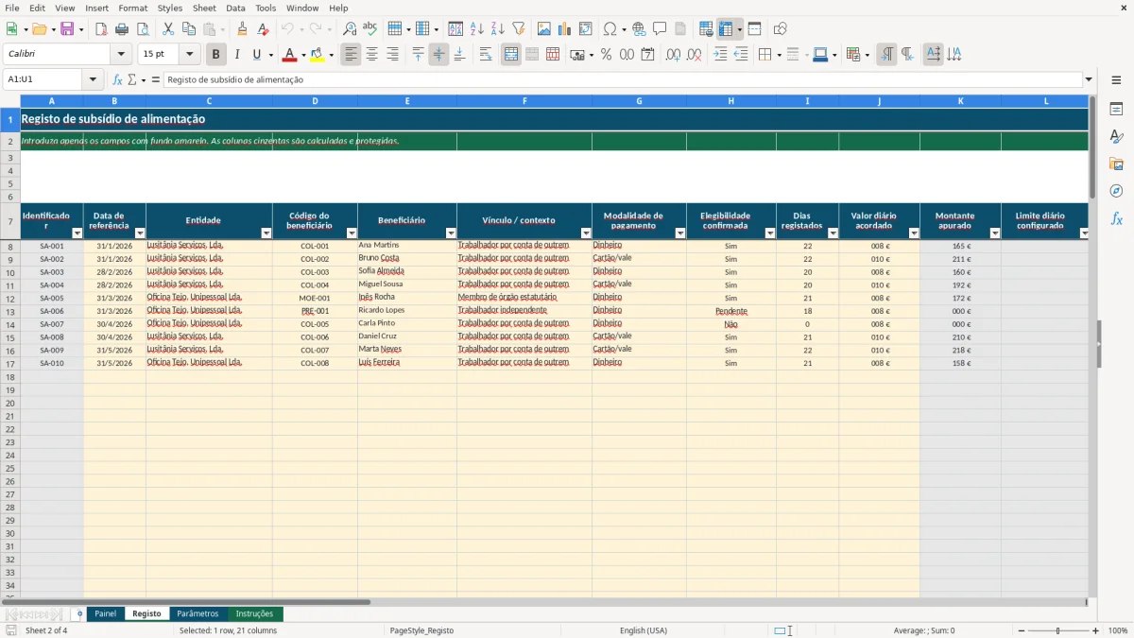Insert pivot table icon
Screen dimensions: 1134x638
pyautogui.click(x=586, y=29)
